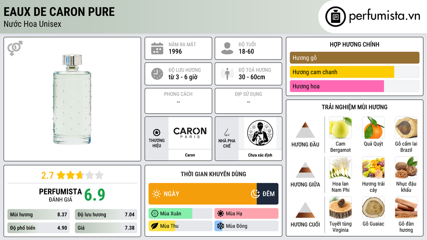Open the Cam Bergamot note image

(340, 128)
